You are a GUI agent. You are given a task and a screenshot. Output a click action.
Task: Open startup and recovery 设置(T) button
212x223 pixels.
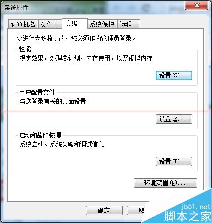(174, 162)
